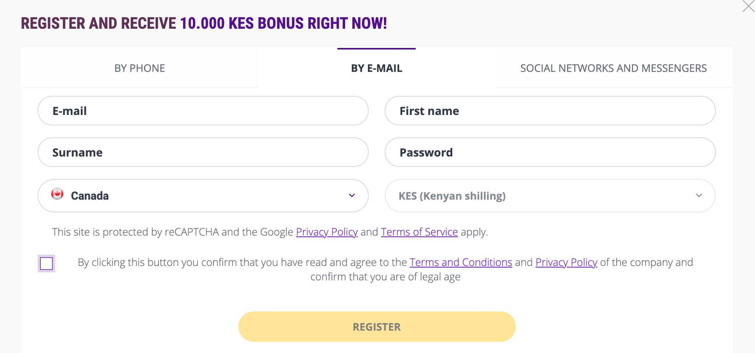Click the yellow Register button

pos(377,327)
